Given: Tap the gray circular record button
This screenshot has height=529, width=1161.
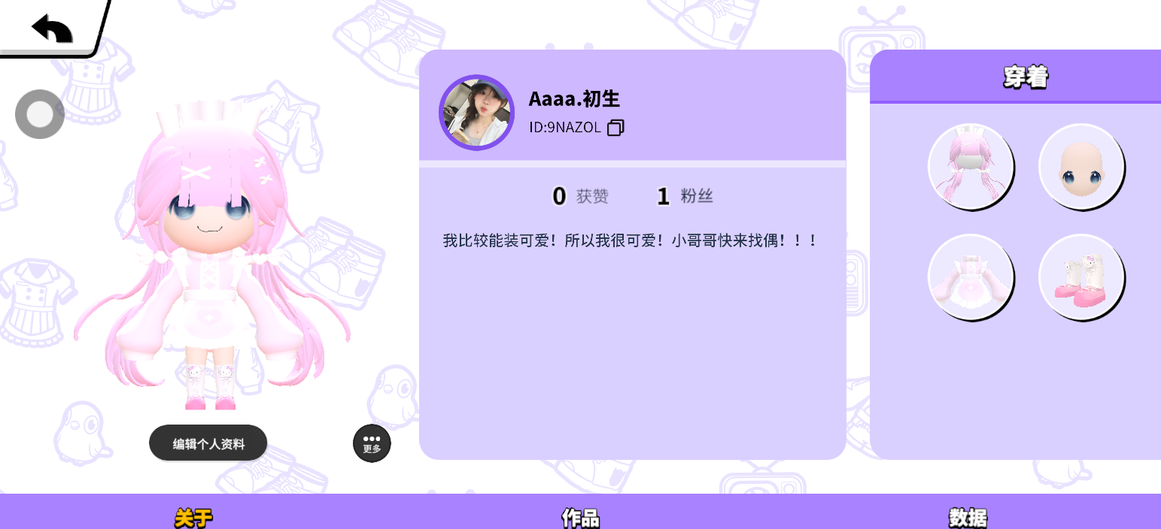Looking at the screenshot, I should (40, 114).
